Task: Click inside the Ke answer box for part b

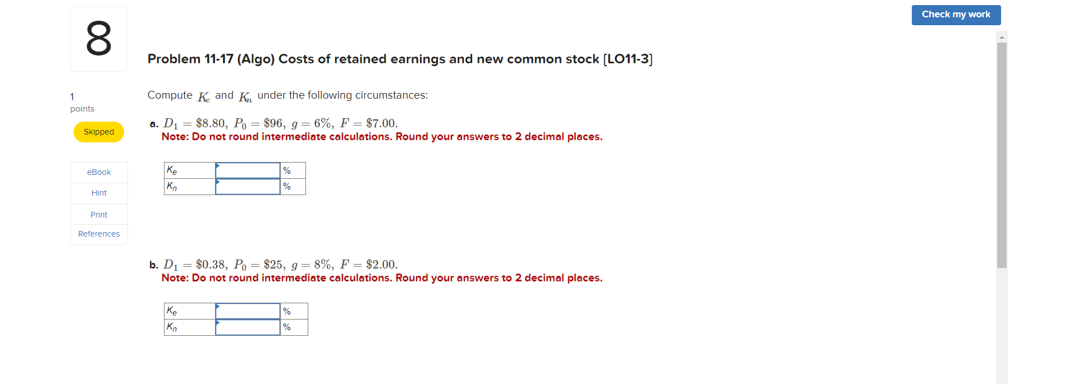Action: (248, 311)
